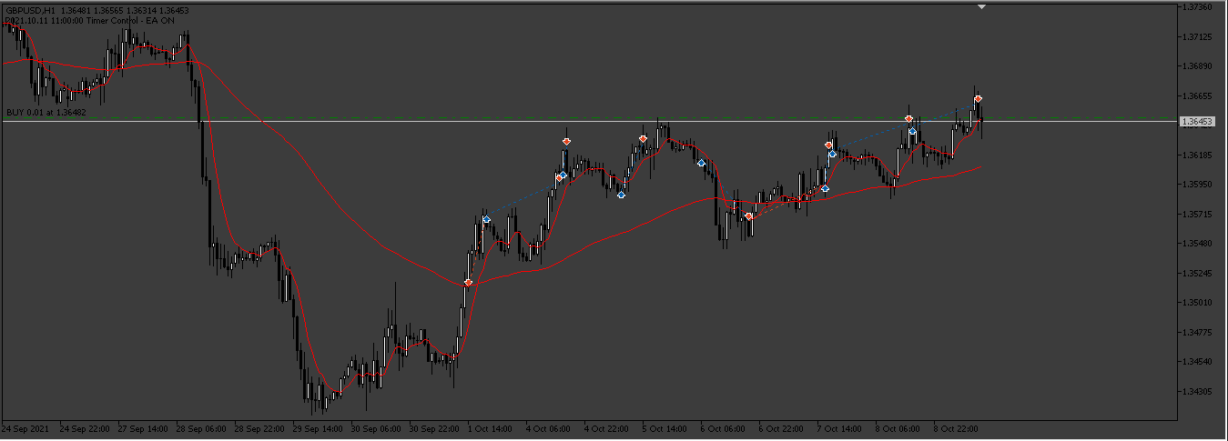Image resolution: width=1228 pixels, height=441 pixels.
Task: Click the 1.36655 price axis label
Action: [x=1197, y=95]
